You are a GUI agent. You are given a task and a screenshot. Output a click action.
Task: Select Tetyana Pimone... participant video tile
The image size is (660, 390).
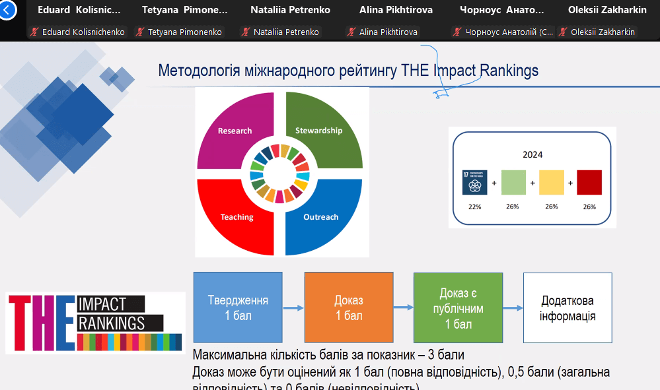pyautogui.click(x=185, y=20)
